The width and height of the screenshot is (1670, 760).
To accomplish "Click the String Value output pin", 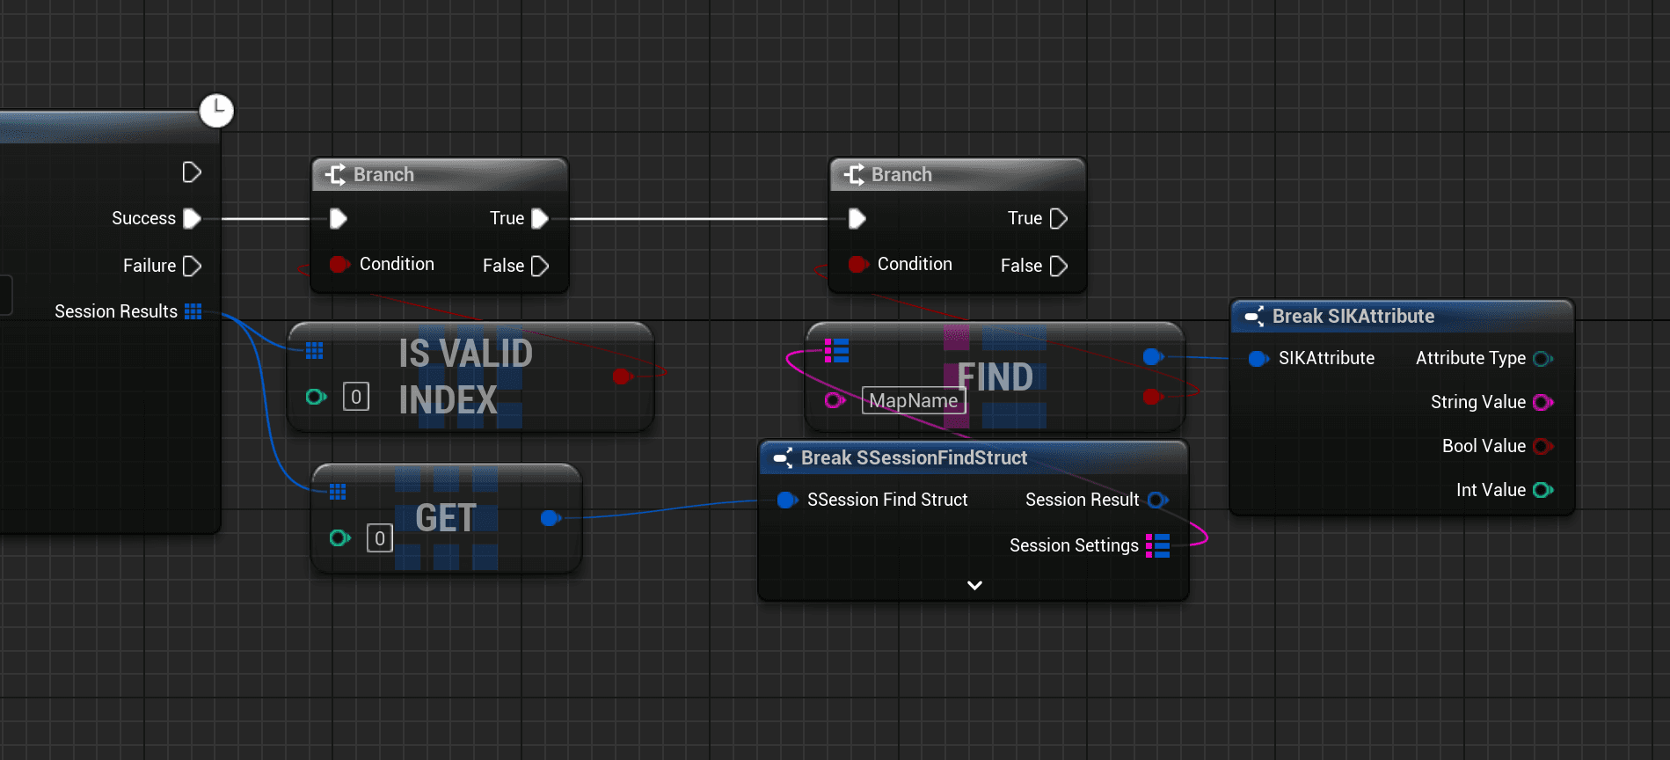I will tap(1542, 402).
